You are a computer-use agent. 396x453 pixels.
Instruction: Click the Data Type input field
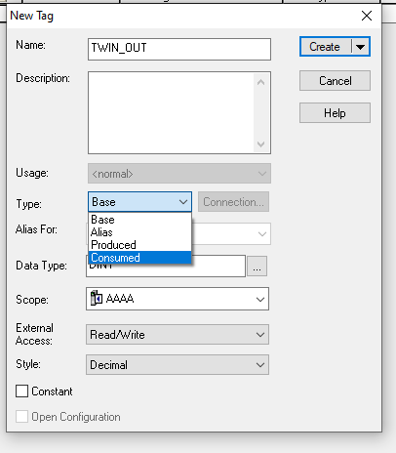(x=166, y=267)
